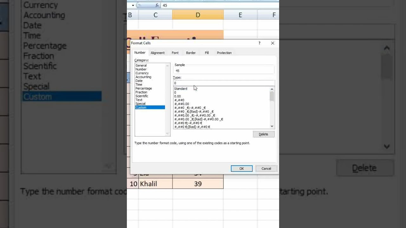This screenshot has width=406, height=228.
Task: Choose Accounting in the Format Cells category list
Action: click(143, 77)
